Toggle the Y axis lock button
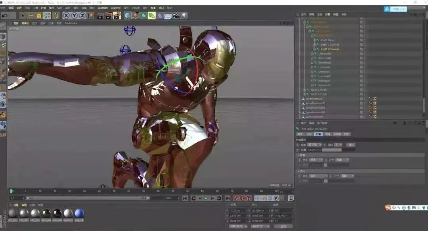 pos(75,15)
